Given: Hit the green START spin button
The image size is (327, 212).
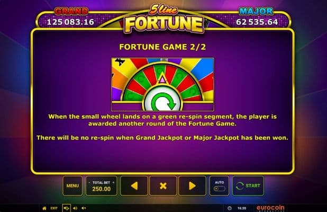Looking at the screenshot, I should pos(248,185).
